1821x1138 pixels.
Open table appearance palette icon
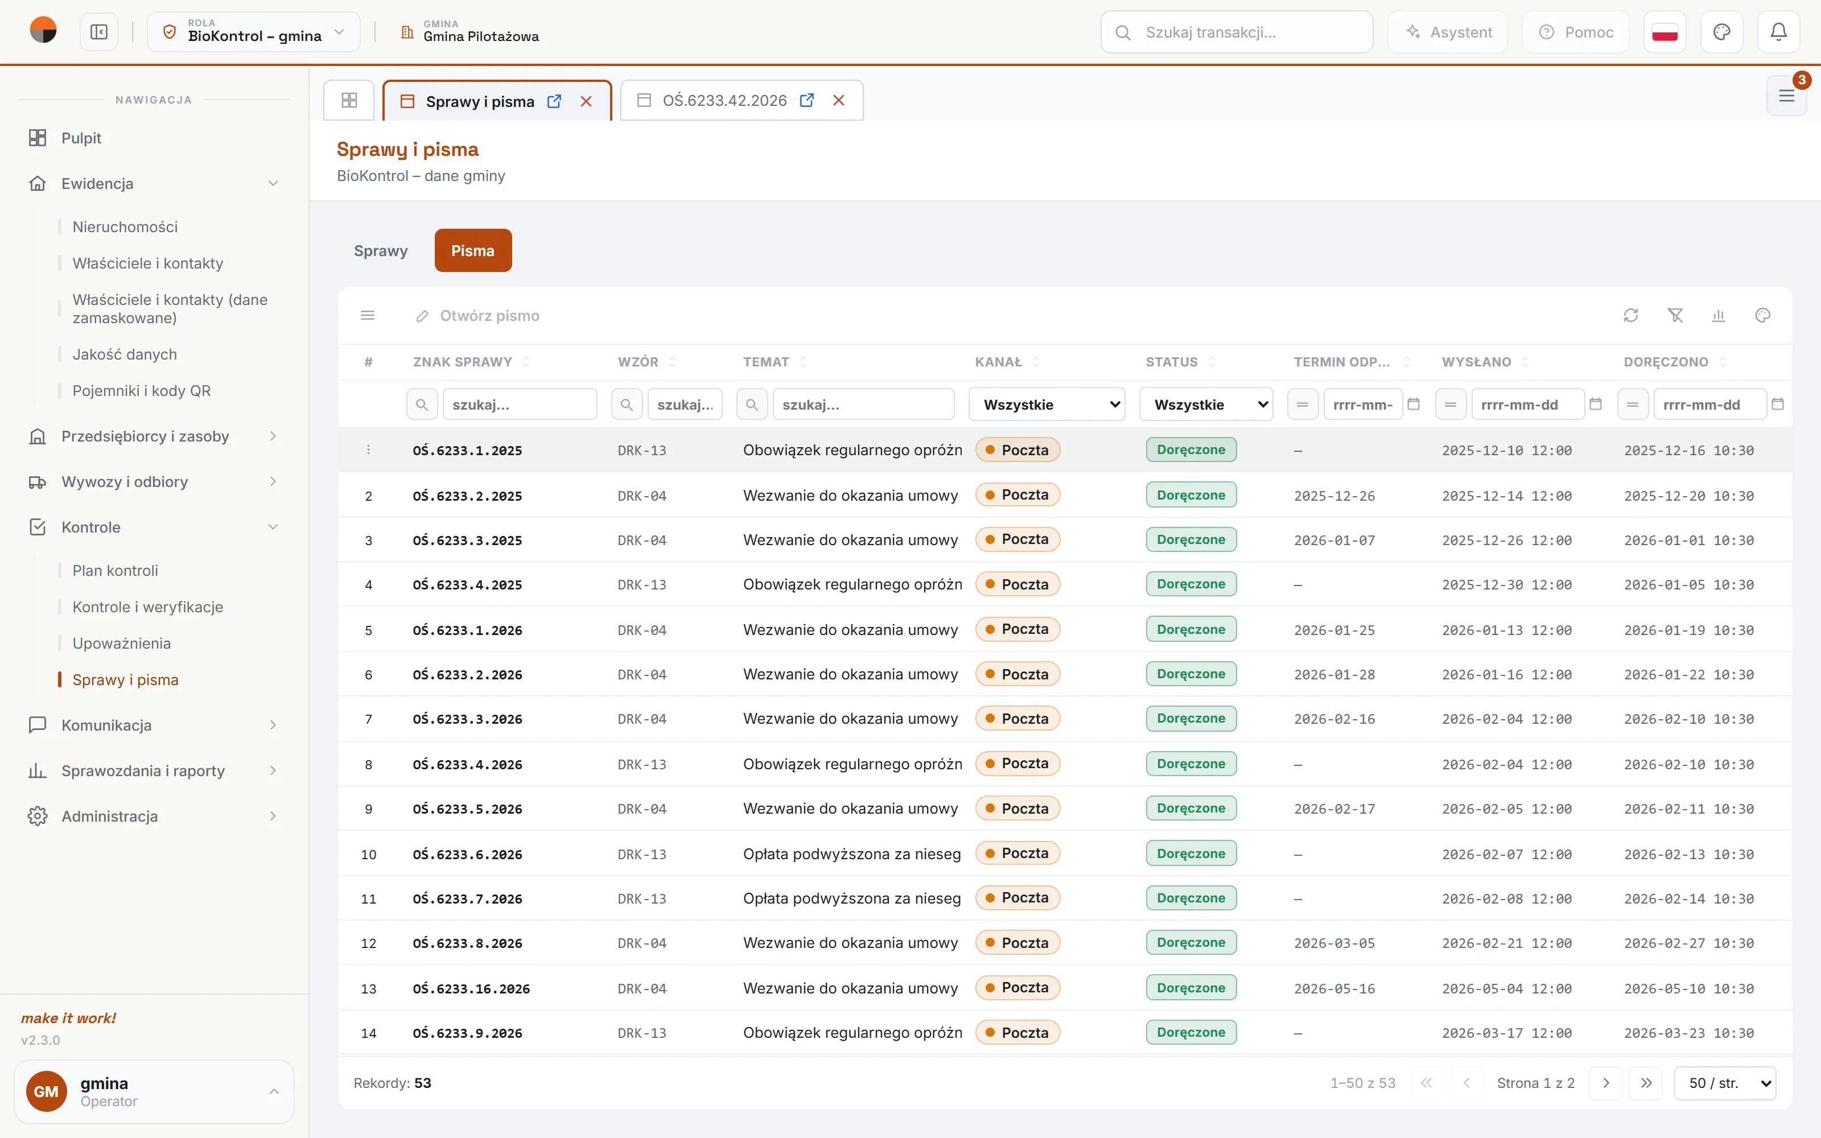tap(1762, 315)
